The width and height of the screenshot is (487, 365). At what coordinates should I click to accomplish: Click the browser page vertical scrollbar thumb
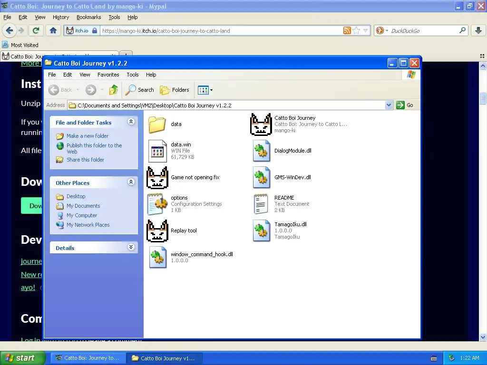pos(483,98)
